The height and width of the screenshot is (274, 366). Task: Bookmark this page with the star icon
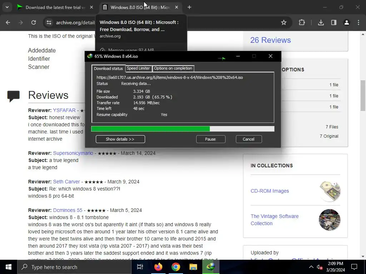(x=283, y=22)
